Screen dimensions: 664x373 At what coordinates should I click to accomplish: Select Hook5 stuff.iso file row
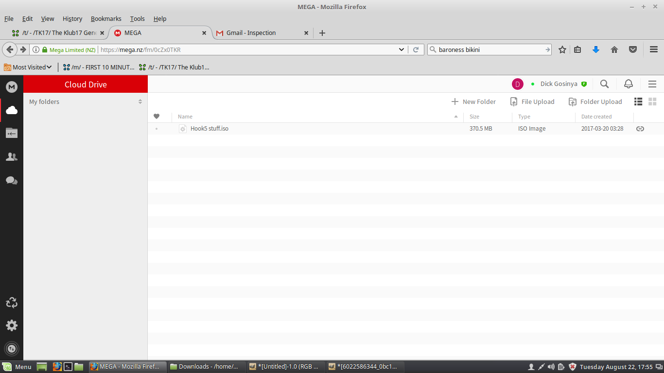(x=405, y=129)
